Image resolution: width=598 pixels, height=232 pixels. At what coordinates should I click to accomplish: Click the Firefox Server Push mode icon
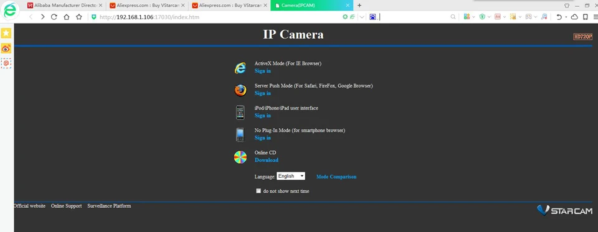(x=240, y=90)
